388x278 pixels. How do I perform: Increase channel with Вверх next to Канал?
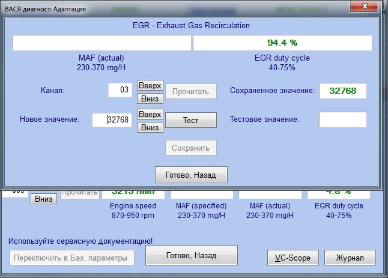[150, 85]
